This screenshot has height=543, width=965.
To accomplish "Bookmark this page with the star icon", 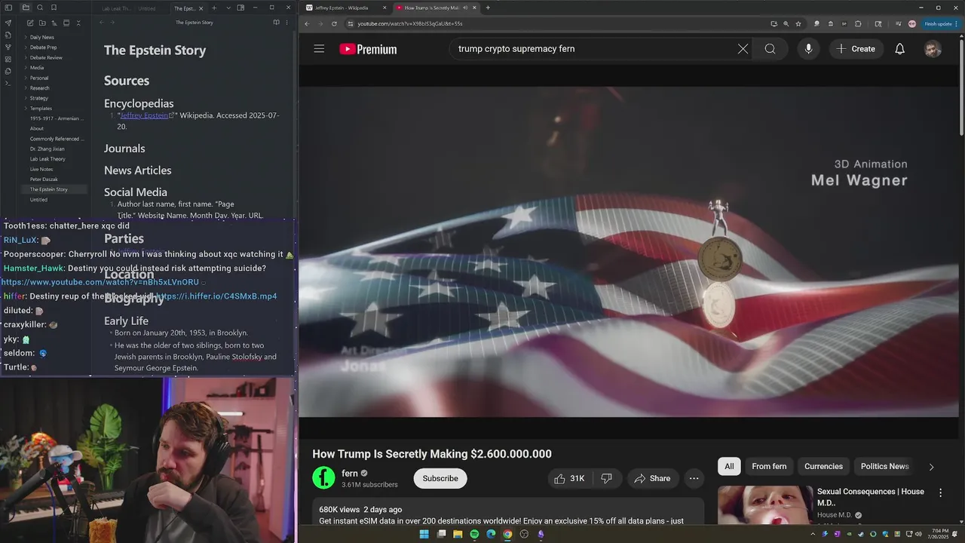I will pyautogui.click(x=798, y=23).
